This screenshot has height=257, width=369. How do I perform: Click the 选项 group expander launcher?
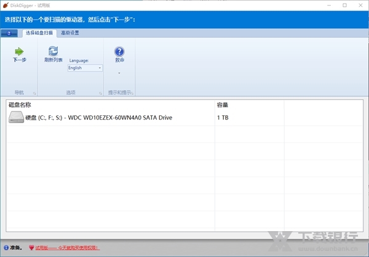pyautogui.click(x=100, y=93)
